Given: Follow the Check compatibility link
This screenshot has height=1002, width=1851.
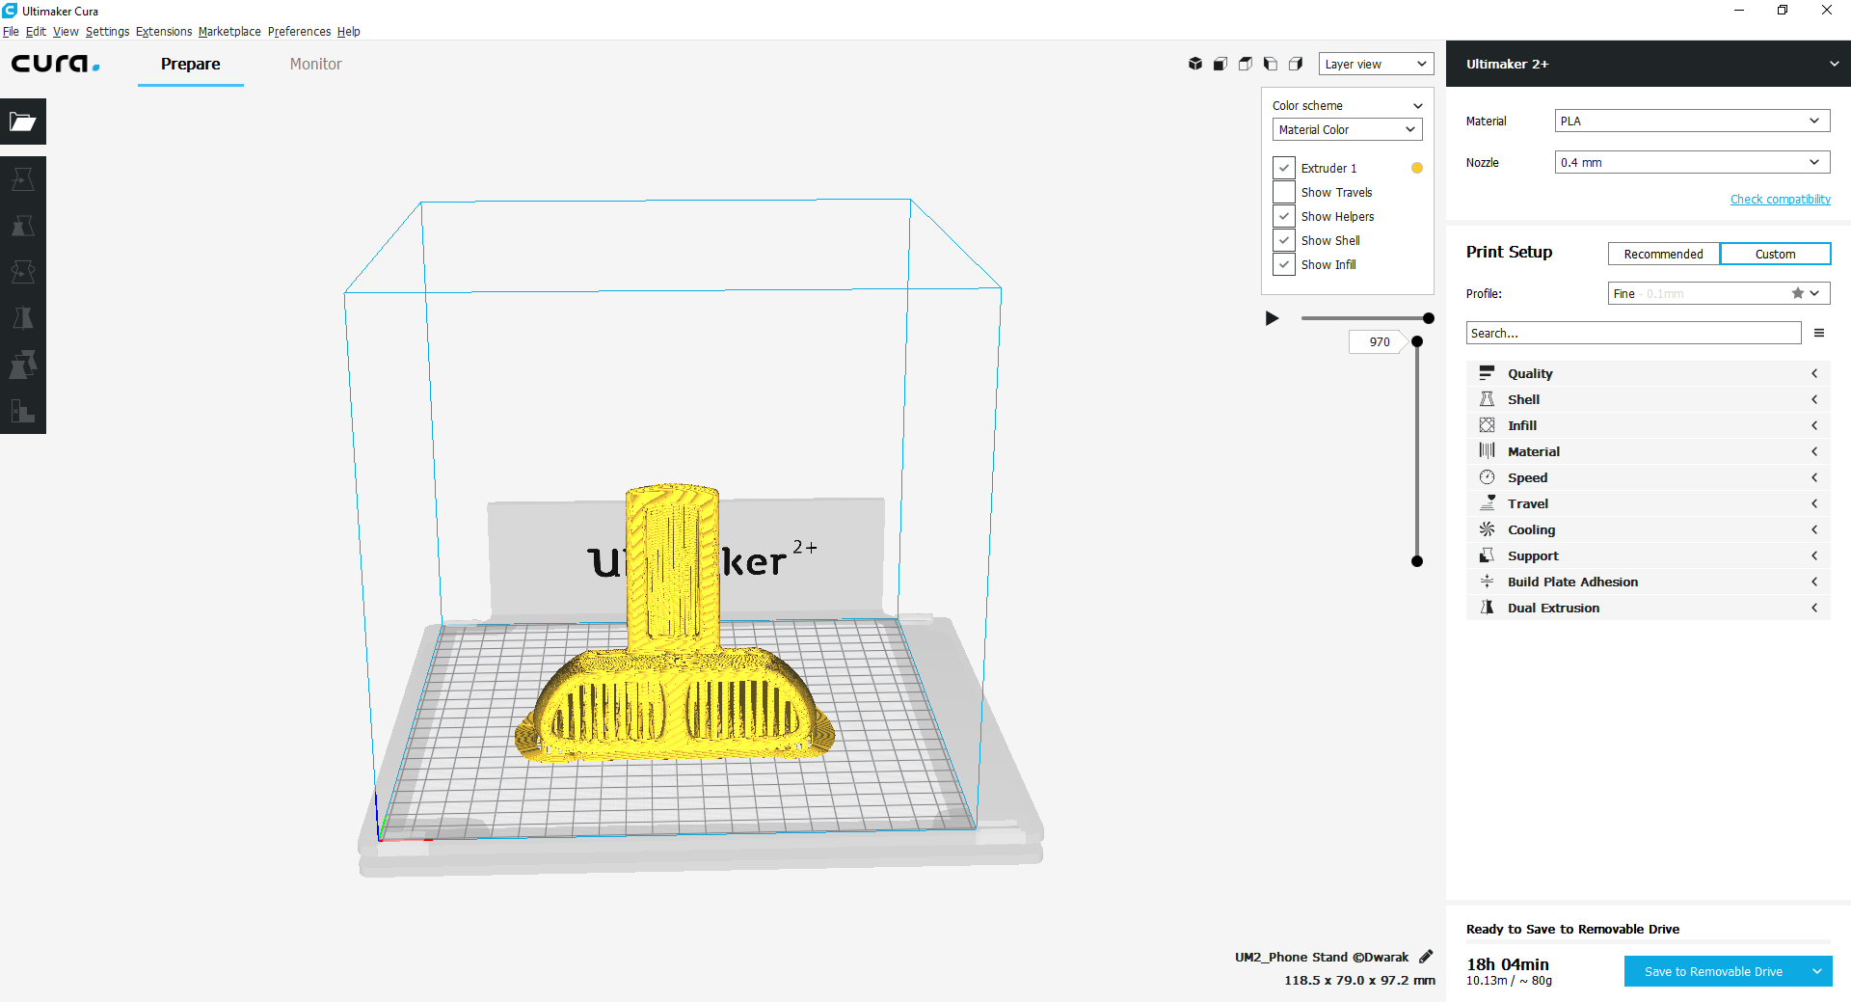Looking at the screenshot, I should (x=1781, y=200).
